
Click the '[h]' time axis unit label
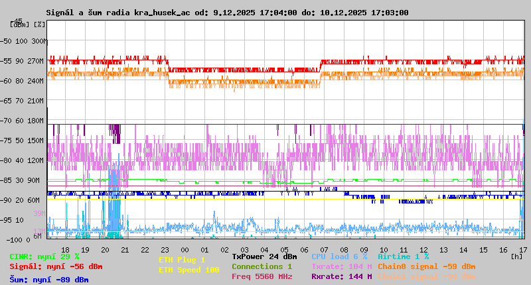[x=516, y=256]
